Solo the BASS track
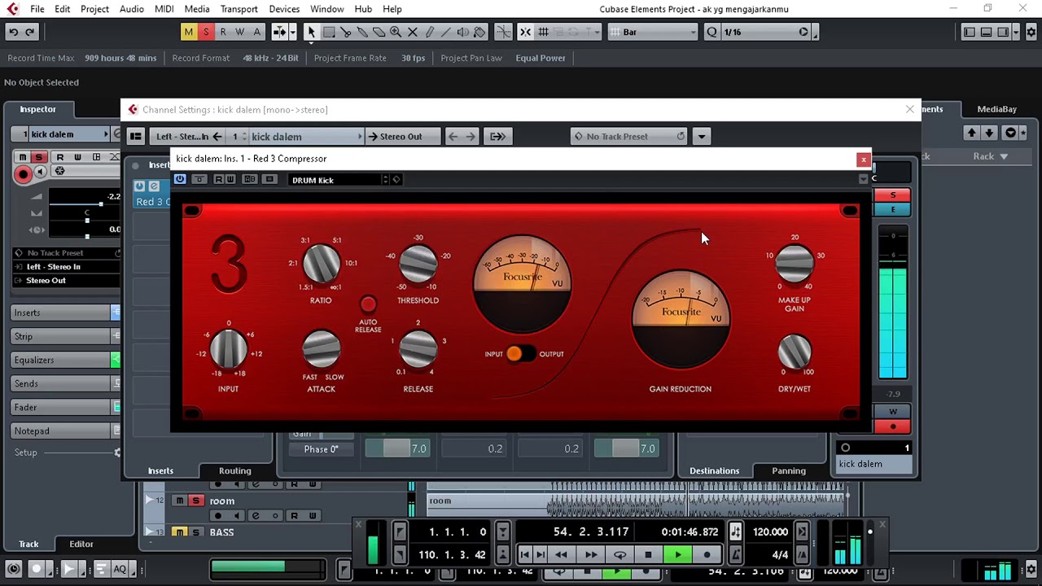This screenshot has width=1042, height=586. (x=195, y=532)
